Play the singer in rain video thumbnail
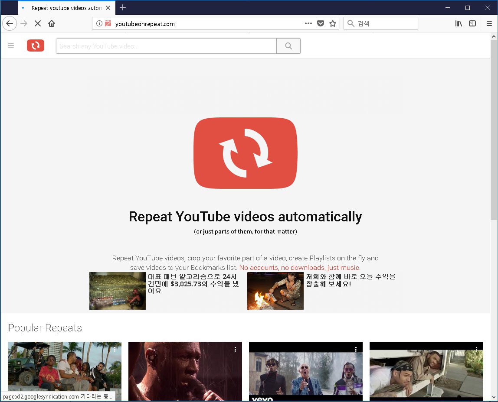The height and width of the screenshot is (402, 498). pyautogui.click(x=185, y=371)
